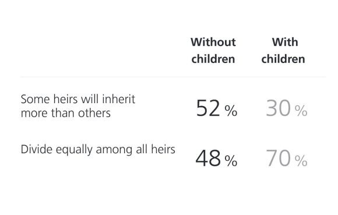
Task: Click the word 'With' in header
Action: click(x=285, y=42)
